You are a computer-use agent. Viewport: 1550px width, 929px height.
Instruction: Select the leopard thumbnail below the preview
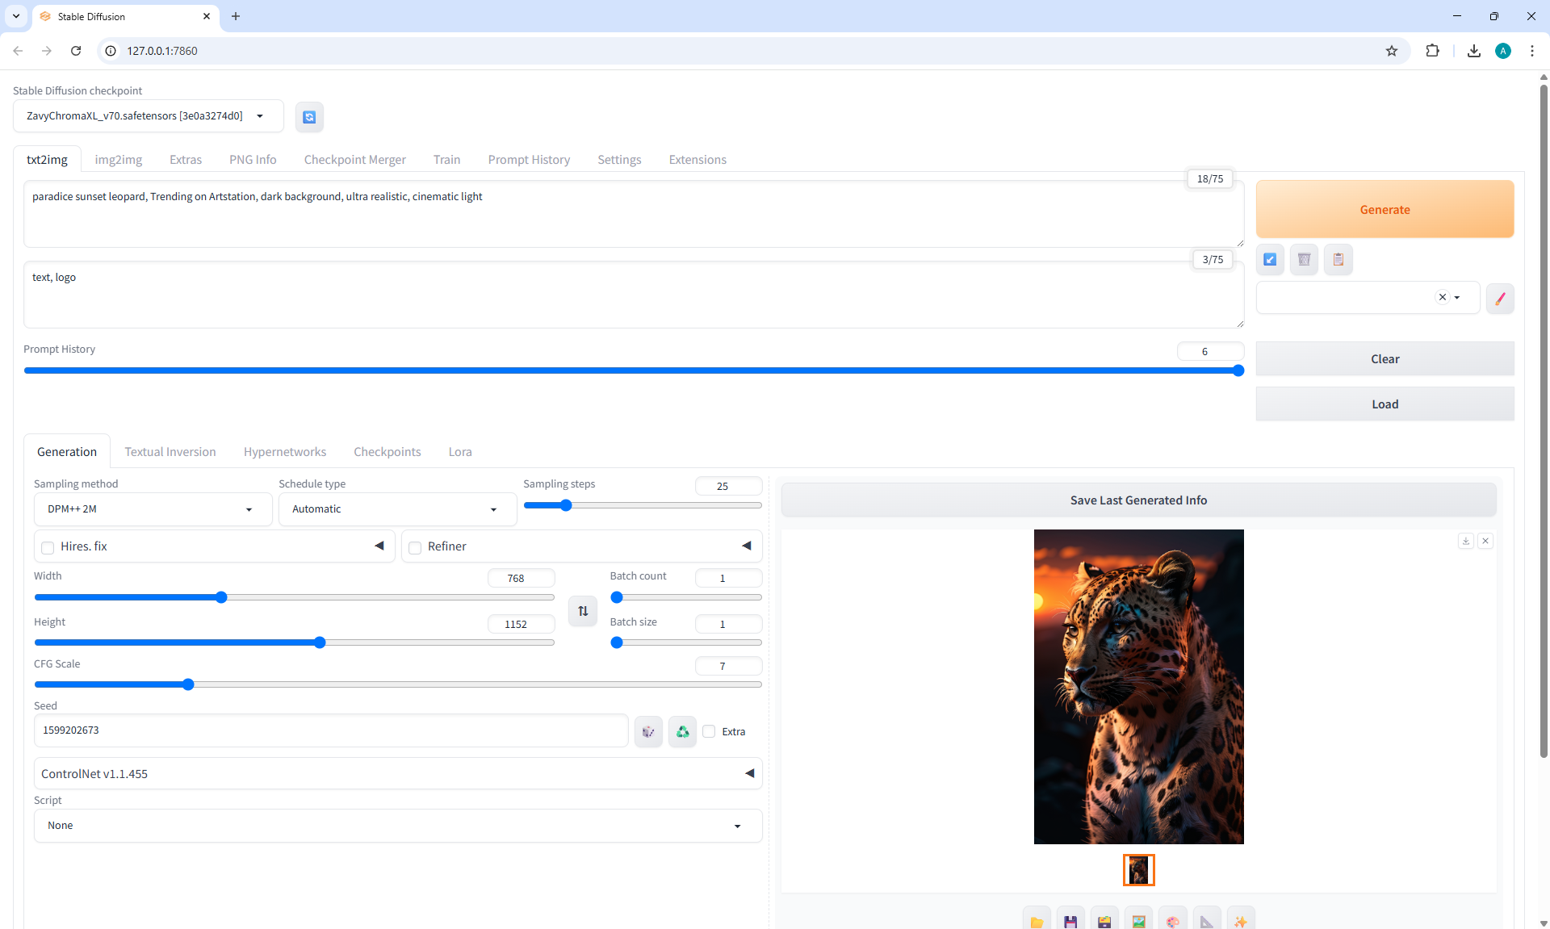pyautogui.click(x=1138, y=870)
